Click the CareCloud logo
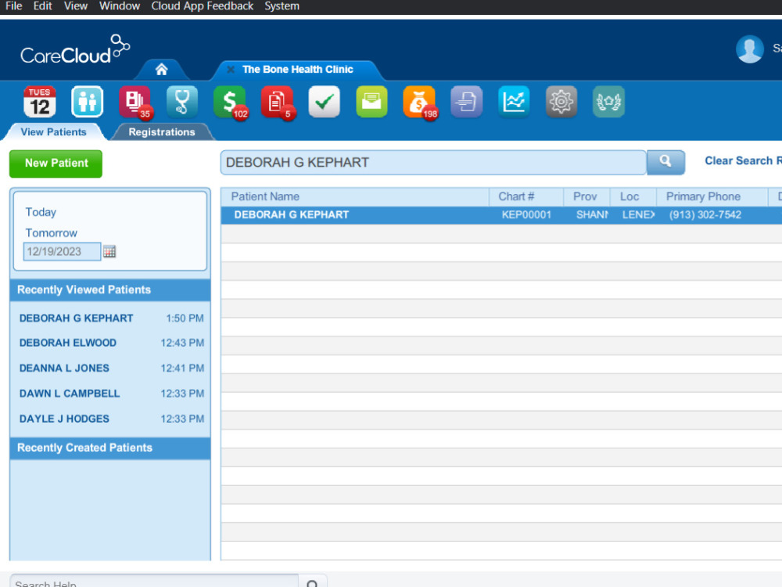 click(75, 50)
